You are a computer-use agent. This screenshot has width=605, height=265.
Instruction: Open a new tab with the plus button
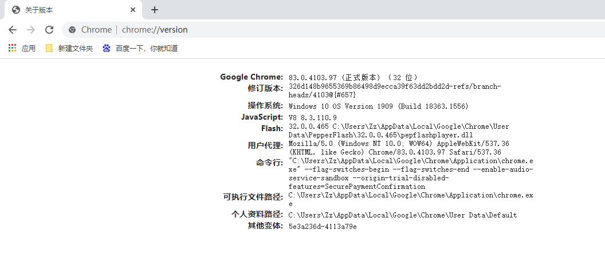point(155,10)
